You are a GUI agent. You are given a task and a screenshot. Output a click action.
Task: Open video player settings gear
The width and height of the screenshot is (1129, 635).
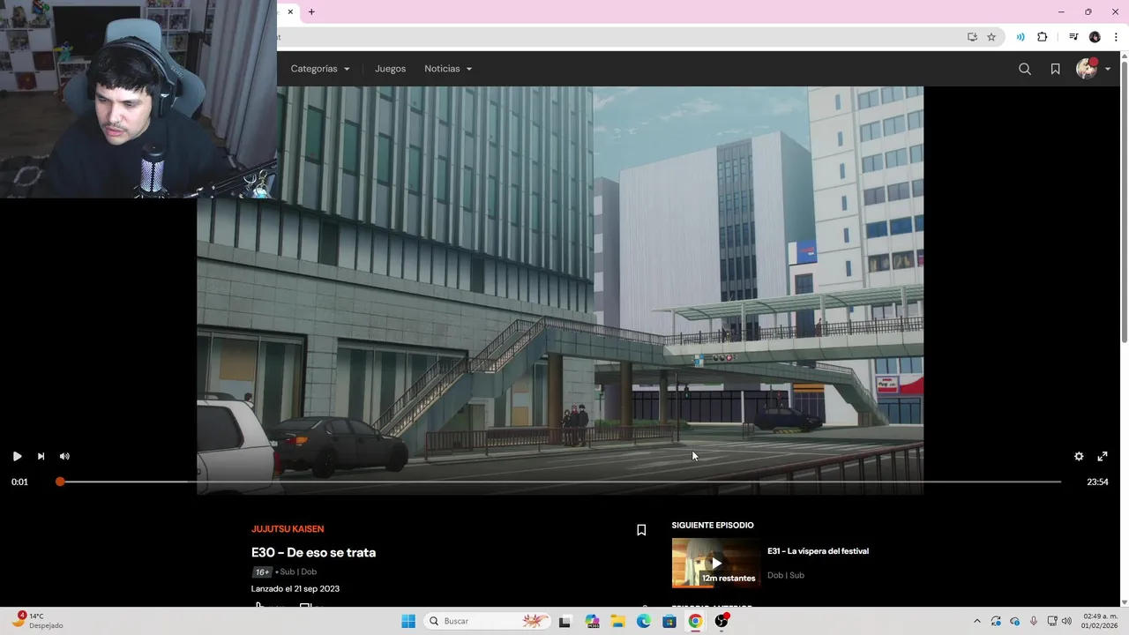[x=1079, y=456]
